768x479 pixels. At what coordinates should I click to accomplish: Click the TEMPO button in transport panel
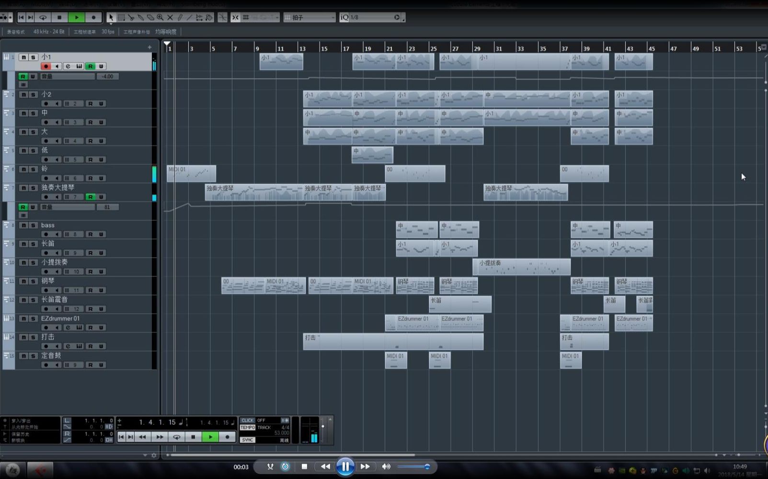[248, 427]
